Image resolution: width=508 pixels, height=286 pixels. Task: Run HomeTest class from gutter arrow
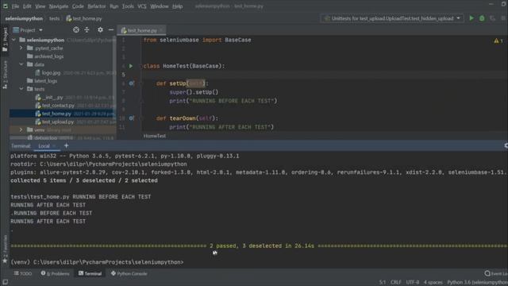[131, 66]
